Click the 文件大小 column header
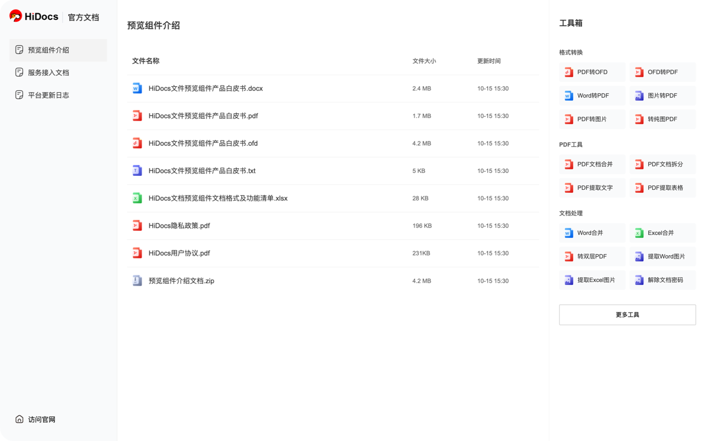The height and width of the screenshot is (441, 706). [x=424, y=61]
